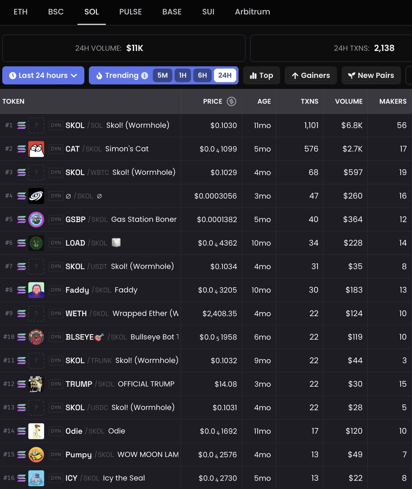This screenshot has width=412, height=489.
Task: Click the 24H TXNS 2,138 stat box
Action: click(331, 48)
